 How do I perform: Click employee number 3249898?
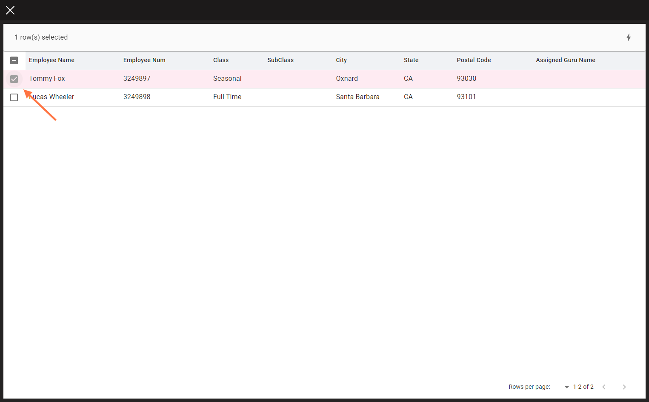[x=137, y=97]
